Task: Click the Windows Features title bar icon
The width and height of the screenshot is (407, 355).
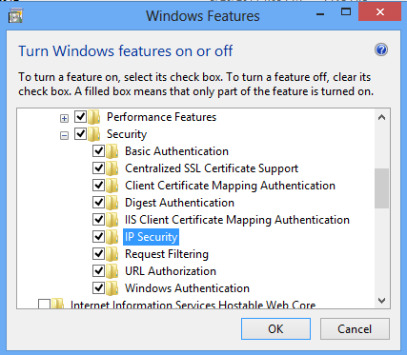Action: 15,16
